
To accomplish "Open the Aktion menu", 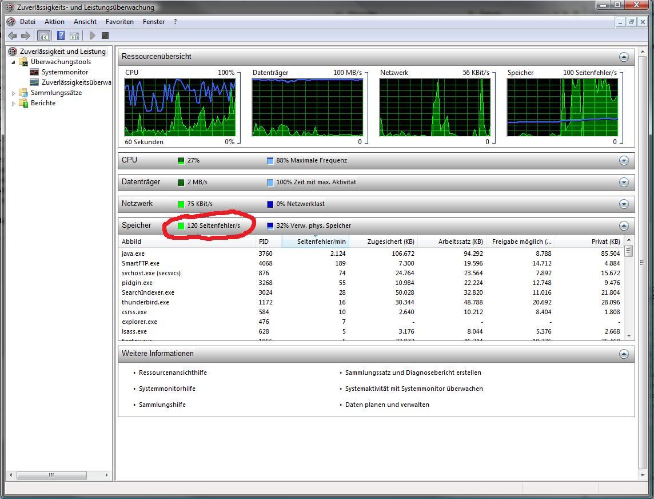I will point(55,22).
